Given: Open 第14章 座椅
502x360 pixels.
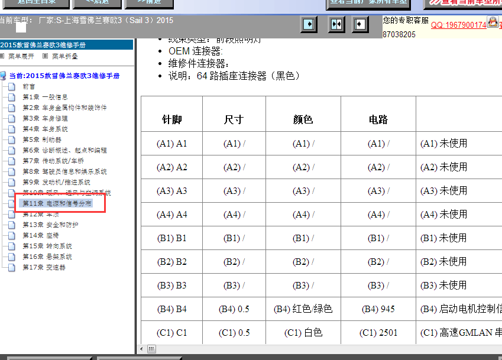Looking at the screenshot, I should pyautogui.click(x=41, y=235).
